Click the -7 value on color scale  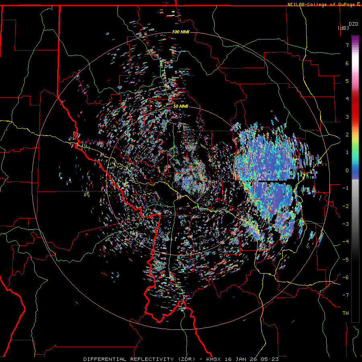pyautogui.click(x=346, y=295)
